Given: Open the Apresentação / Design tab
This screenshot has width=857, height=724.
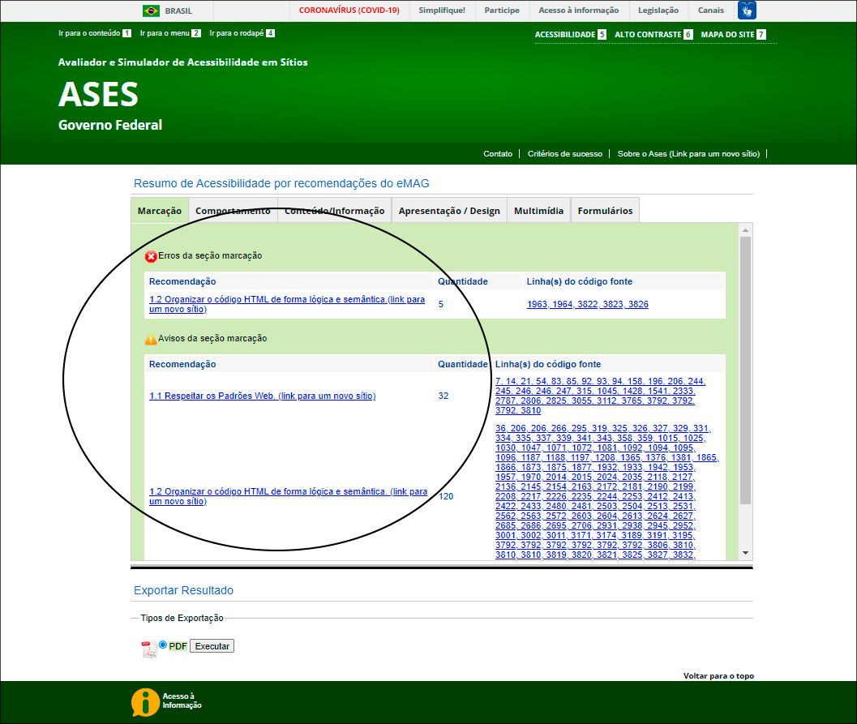Looking at the screenshot, I should 449,211.
